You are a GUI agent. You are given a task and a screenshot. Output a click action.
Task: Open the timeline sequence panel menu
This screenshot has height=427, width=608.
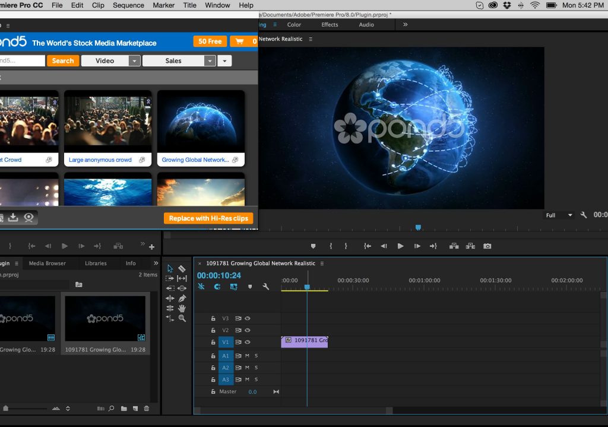pyautogui.click(x=322, y=263)
